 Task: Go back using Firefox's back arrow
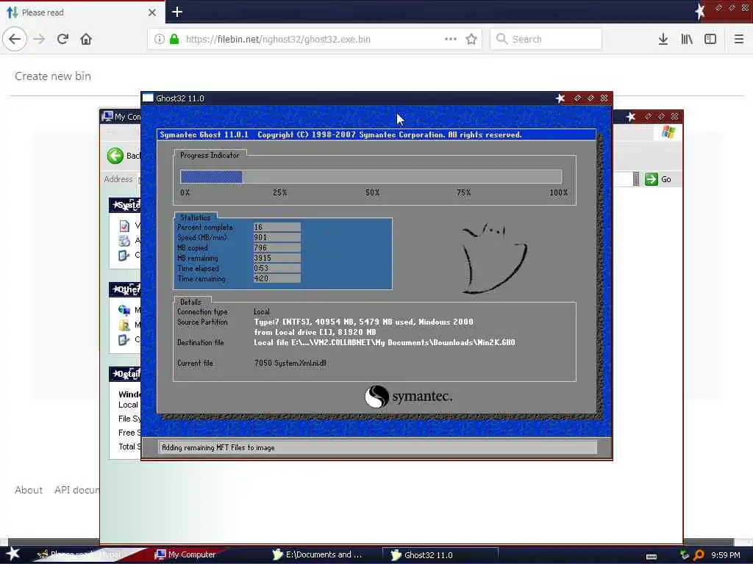[15, 39]
